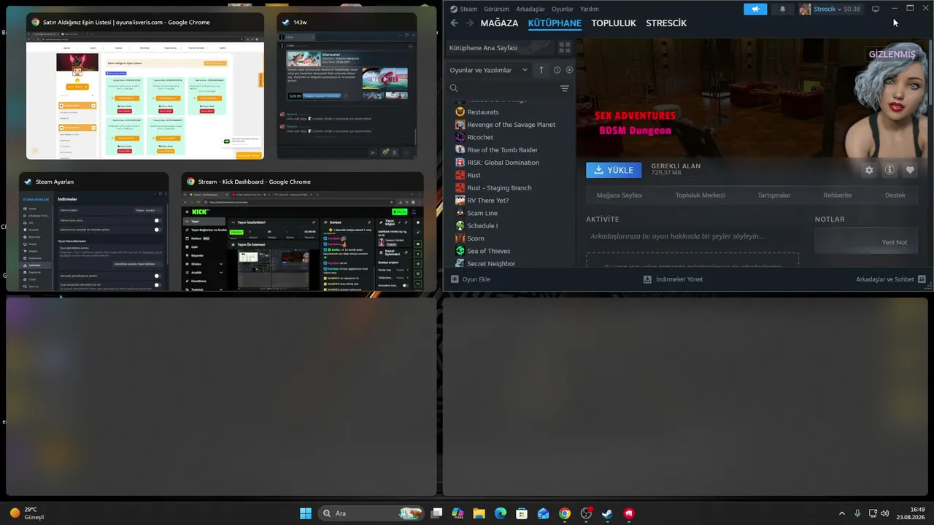934x525 pixels.
Task: Click the Windows taskbar search box
Action: click(372, 513)
